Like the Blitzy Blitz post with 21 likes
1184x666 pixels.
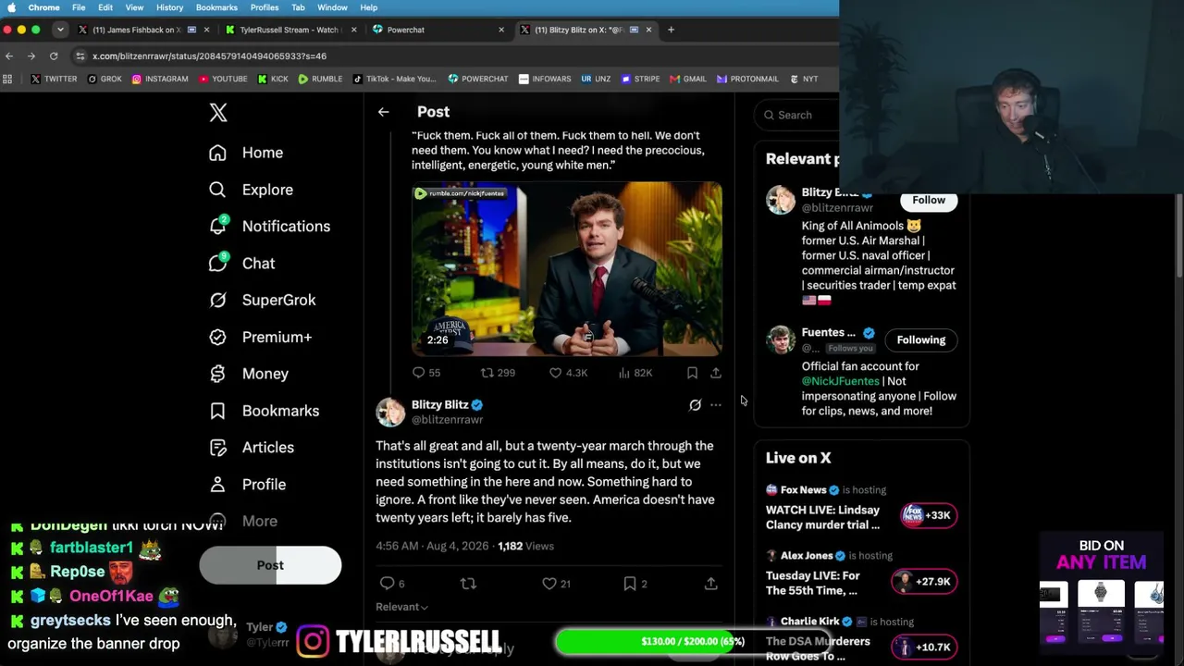tap(556, 584)
